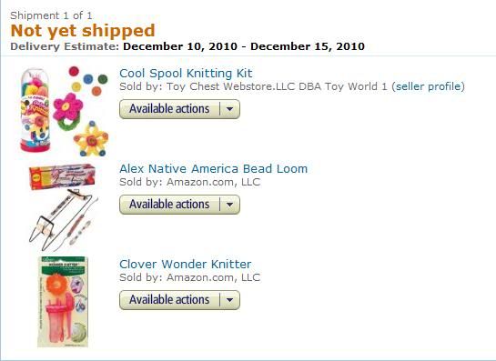Click the December 10 – 15 delivery estimate
Image resolution: width=496 pixels, height=361 pixels.
tap(244, 46)
